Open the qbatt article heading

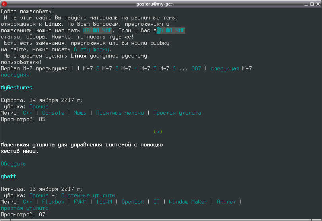8,177
